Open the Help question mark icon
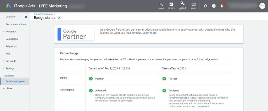The width and height of the screenshot is (268, 111). pyautogui.click(x=214, y=6)
